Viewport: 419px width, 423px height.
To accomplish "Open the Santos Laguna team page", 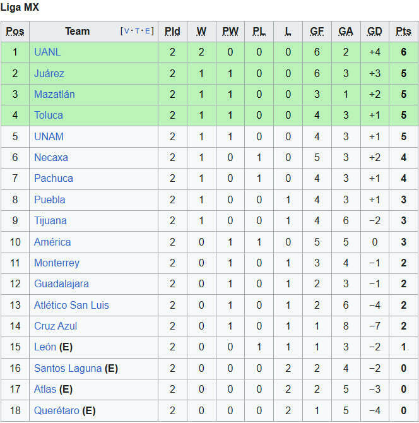I will (x=68, y=368).
